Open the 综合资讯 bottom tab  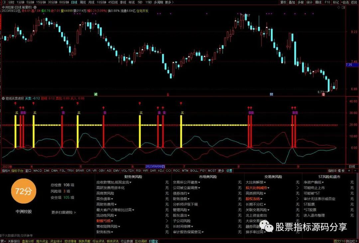[98, 241]
